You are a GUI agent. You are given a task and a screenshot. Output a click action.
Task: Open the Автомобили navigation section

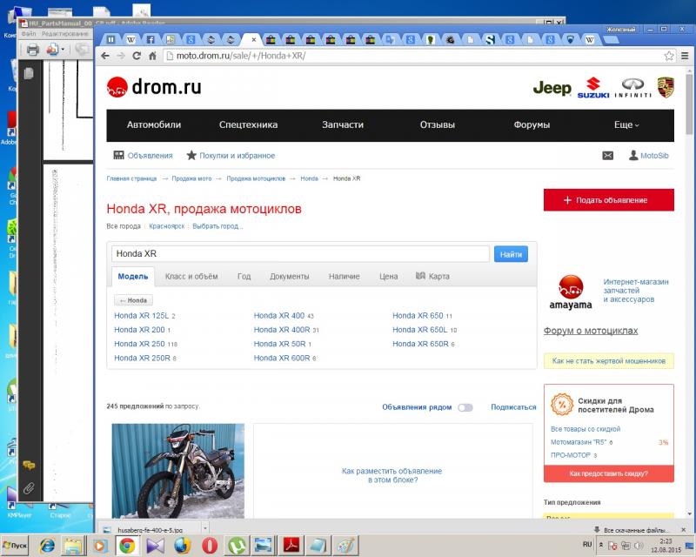tap(154, 125)
